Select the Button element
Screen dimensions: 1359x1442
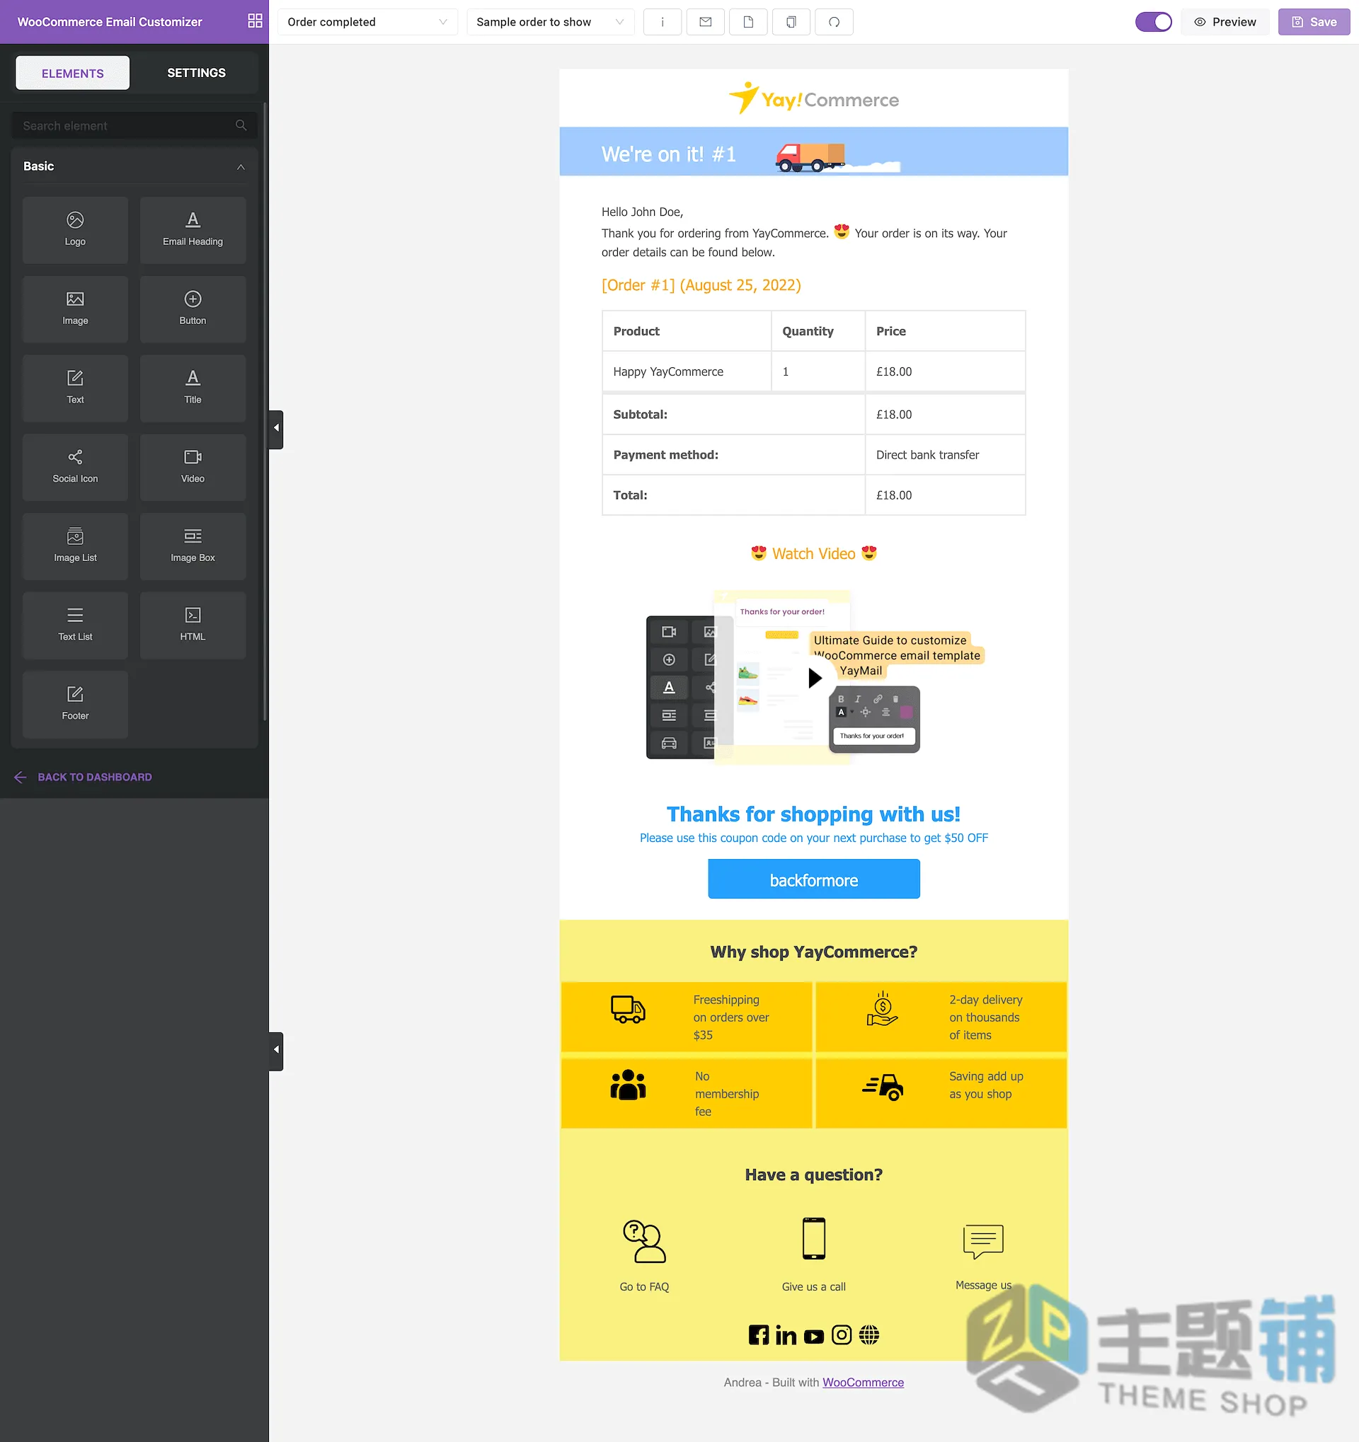pos(193,309)
